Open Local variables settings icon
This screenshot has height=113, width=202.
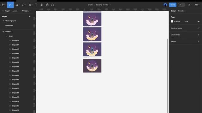click(199, 28)
